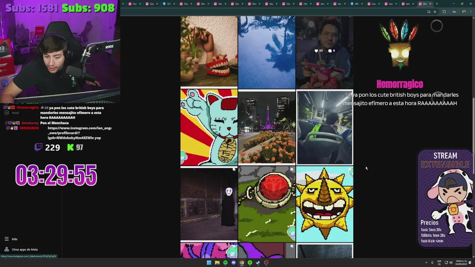Open Steam from the taskbar
The width and height of the screenshot is (475, 267).
coord(258,263)
